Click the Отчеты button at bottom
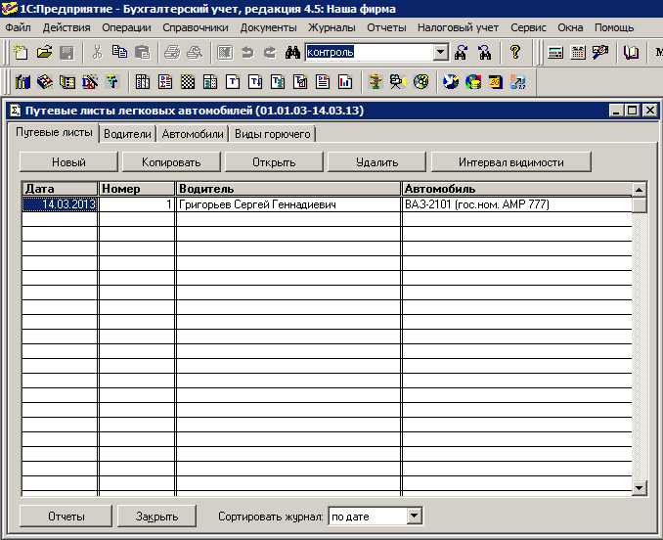The height and width of the screenshot is (540, 663). tap(66, 517)
